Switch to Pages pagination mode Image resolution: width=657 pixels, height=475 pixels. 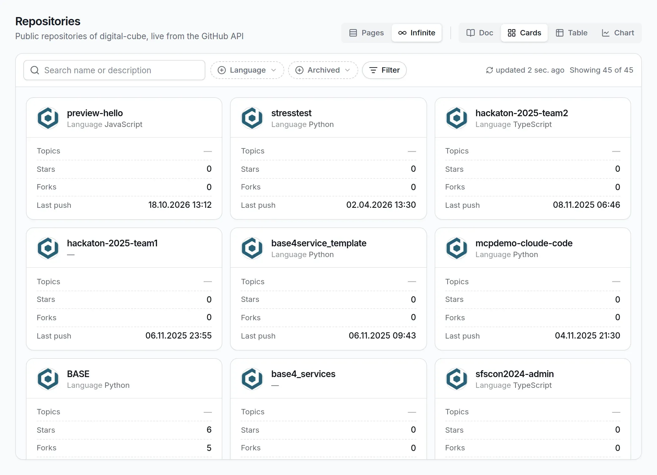[x=366, y=33]
